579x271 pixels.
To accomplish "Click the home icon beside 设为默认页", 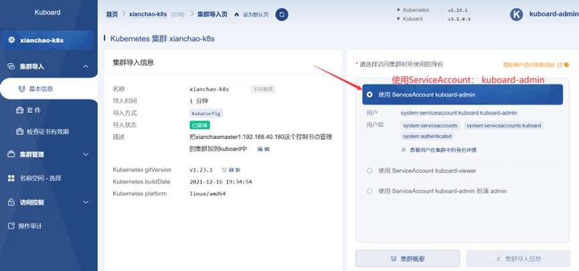I will [237, 15].
